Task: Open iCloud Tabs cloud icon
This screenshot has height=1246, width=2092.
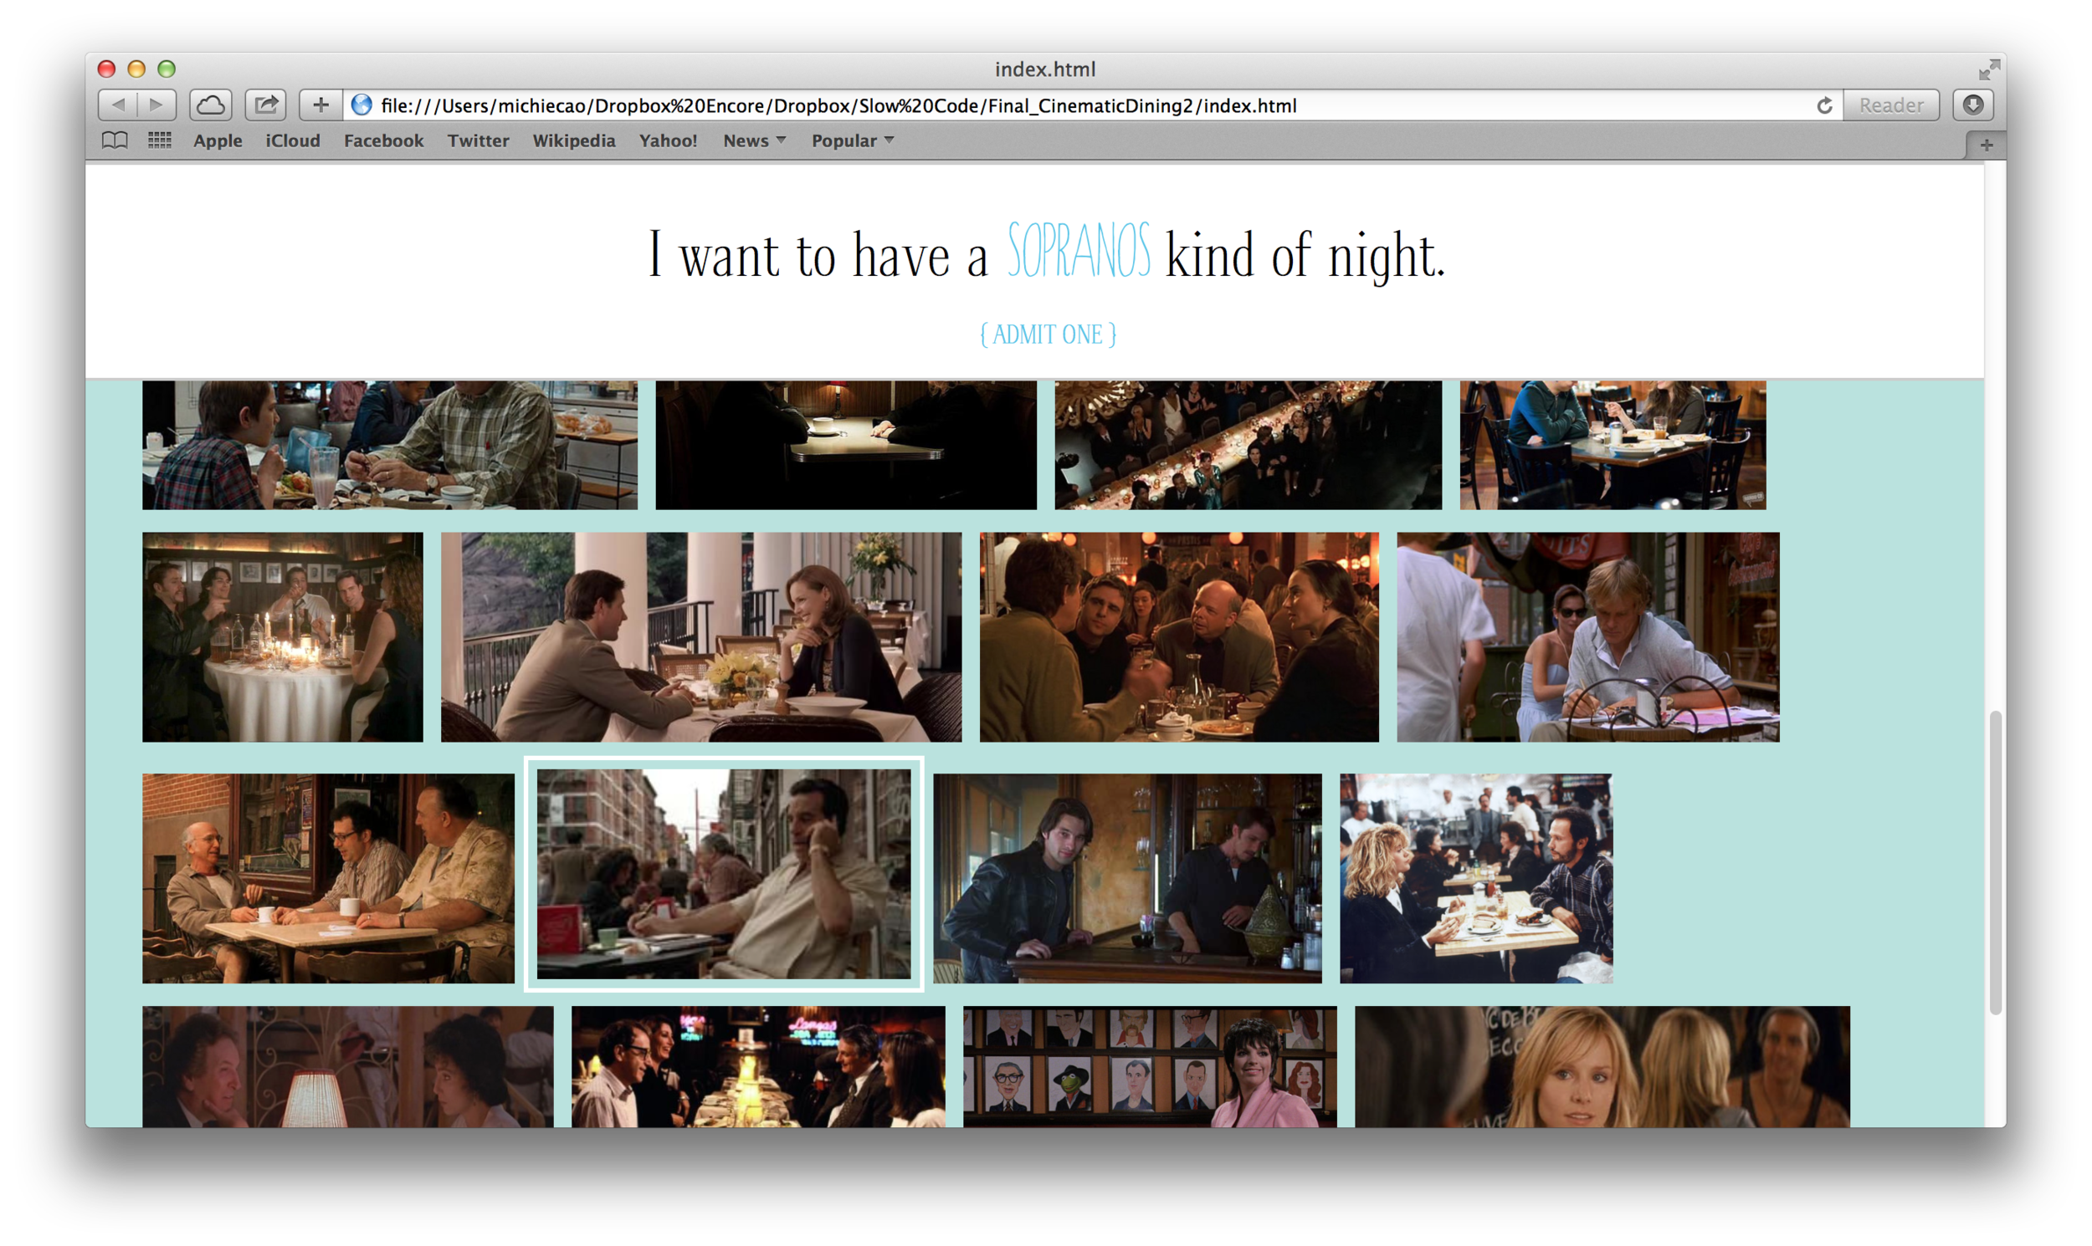Action: tap(210, 105)
